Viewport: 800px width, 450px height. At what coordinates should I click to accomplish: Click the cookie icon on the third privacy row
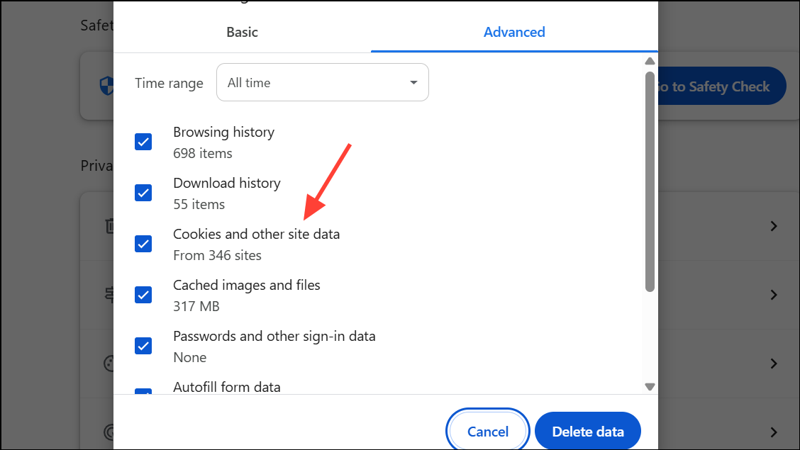(x=109, y=364)
